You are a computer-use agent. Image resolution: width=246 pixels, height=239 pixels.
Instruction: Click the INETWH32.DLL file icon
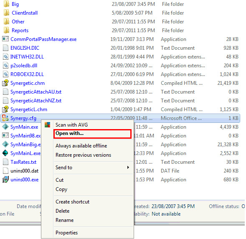click(x=5, y=57)
